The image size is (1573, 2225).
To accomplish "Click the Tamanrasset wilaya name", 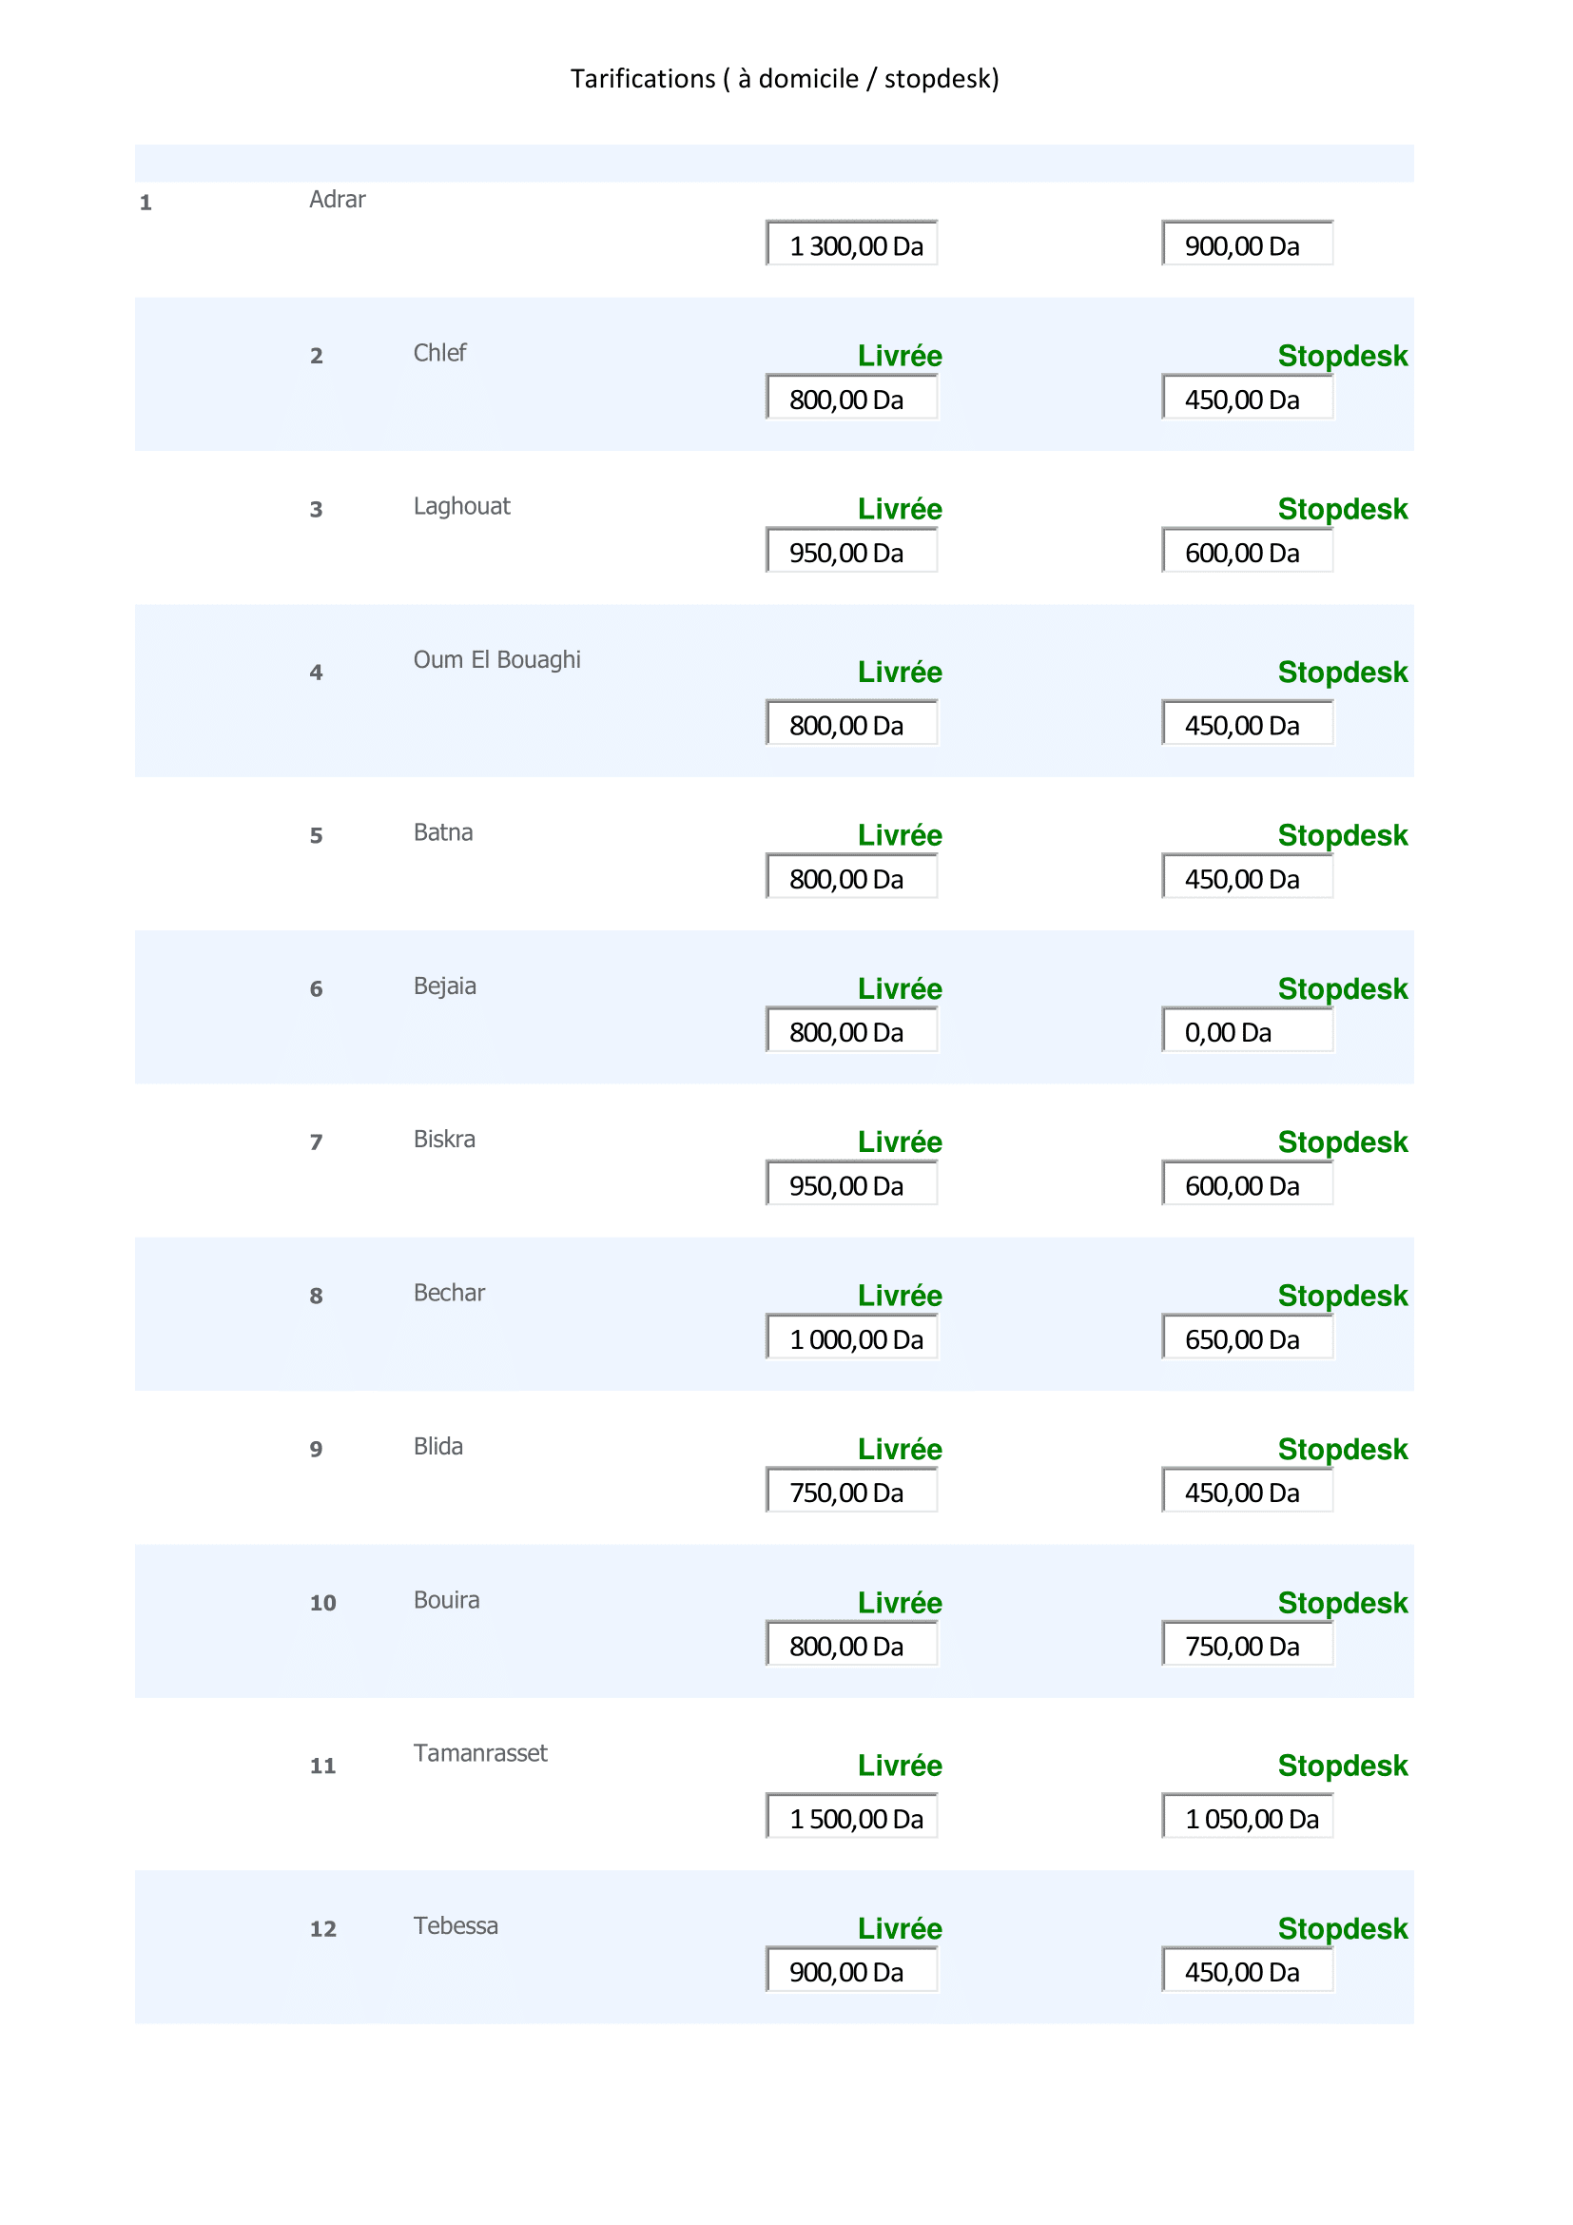I will pyautogui.click(x=480, y=1753).
